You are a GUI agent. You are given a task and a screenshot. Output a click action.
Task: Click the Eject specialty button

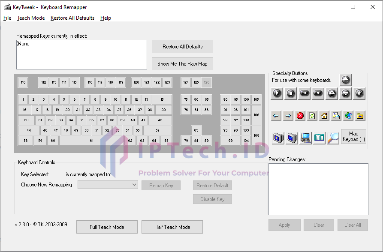click(x=345, y=80)
